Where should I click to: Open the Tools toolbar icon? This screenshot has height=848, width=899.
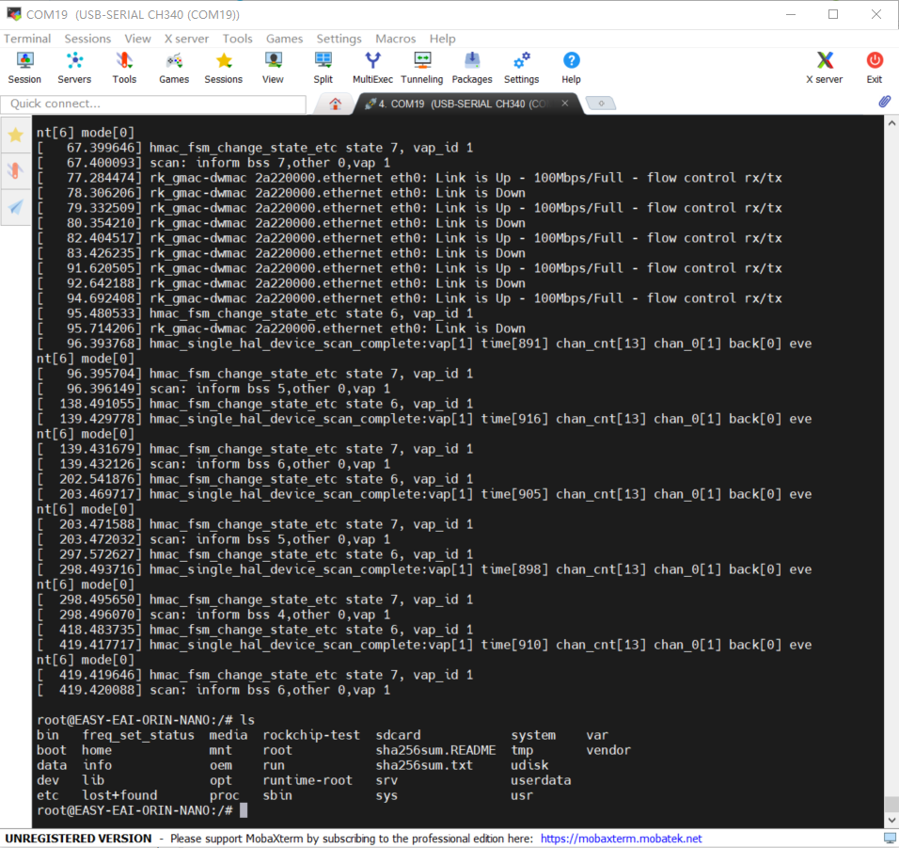(124, 68)
